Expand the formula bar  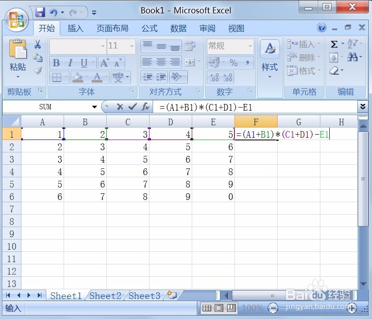(363, 107)
